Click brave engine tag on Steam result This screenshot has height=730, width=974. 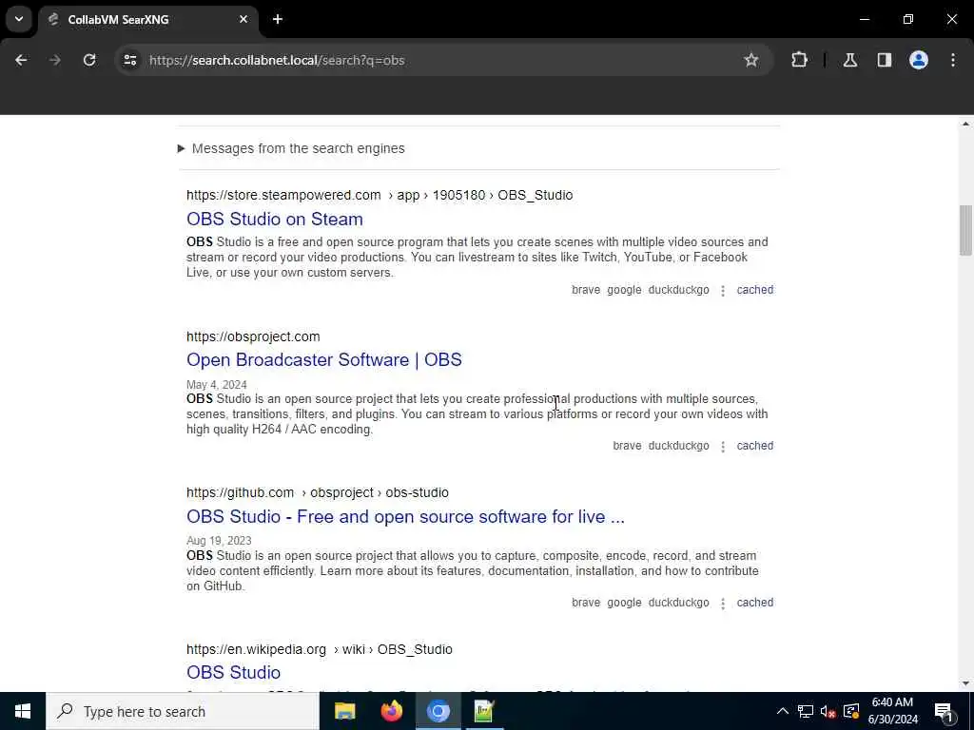586,290
